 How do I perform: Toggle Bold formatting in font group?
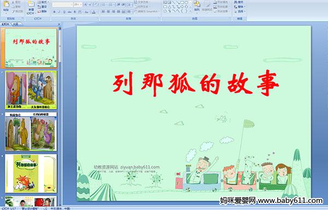pyautogui.click(x=54, y=12)
